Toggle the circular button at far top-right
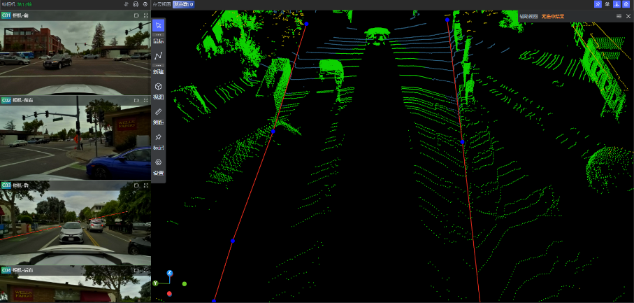Screen dimensions: 634x303 pos(626,4)
